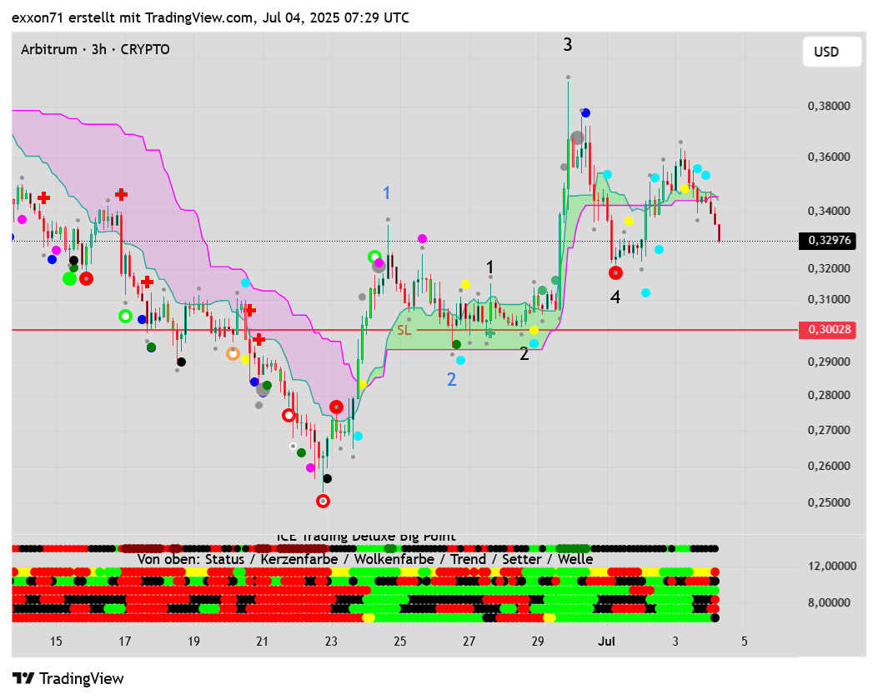The height and width of the screenshot is (699, 878).
Task: Select the red circle marker above wave 4
Action: point(615,272)
